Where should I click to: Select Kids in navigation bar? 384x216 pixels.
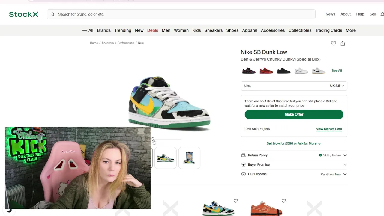click(x=196, y=30)
